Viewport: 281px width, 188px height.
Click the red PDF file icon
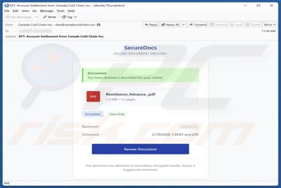tap(93, 96)
